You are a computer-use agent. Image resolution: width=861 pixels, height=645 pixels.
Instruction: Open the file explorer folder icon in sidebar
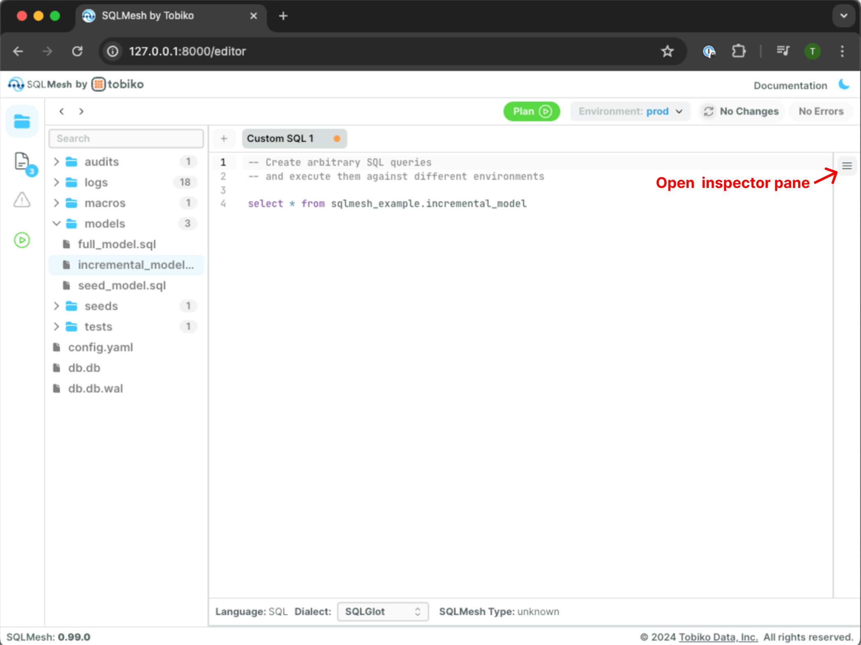click(x=22, y=121)
